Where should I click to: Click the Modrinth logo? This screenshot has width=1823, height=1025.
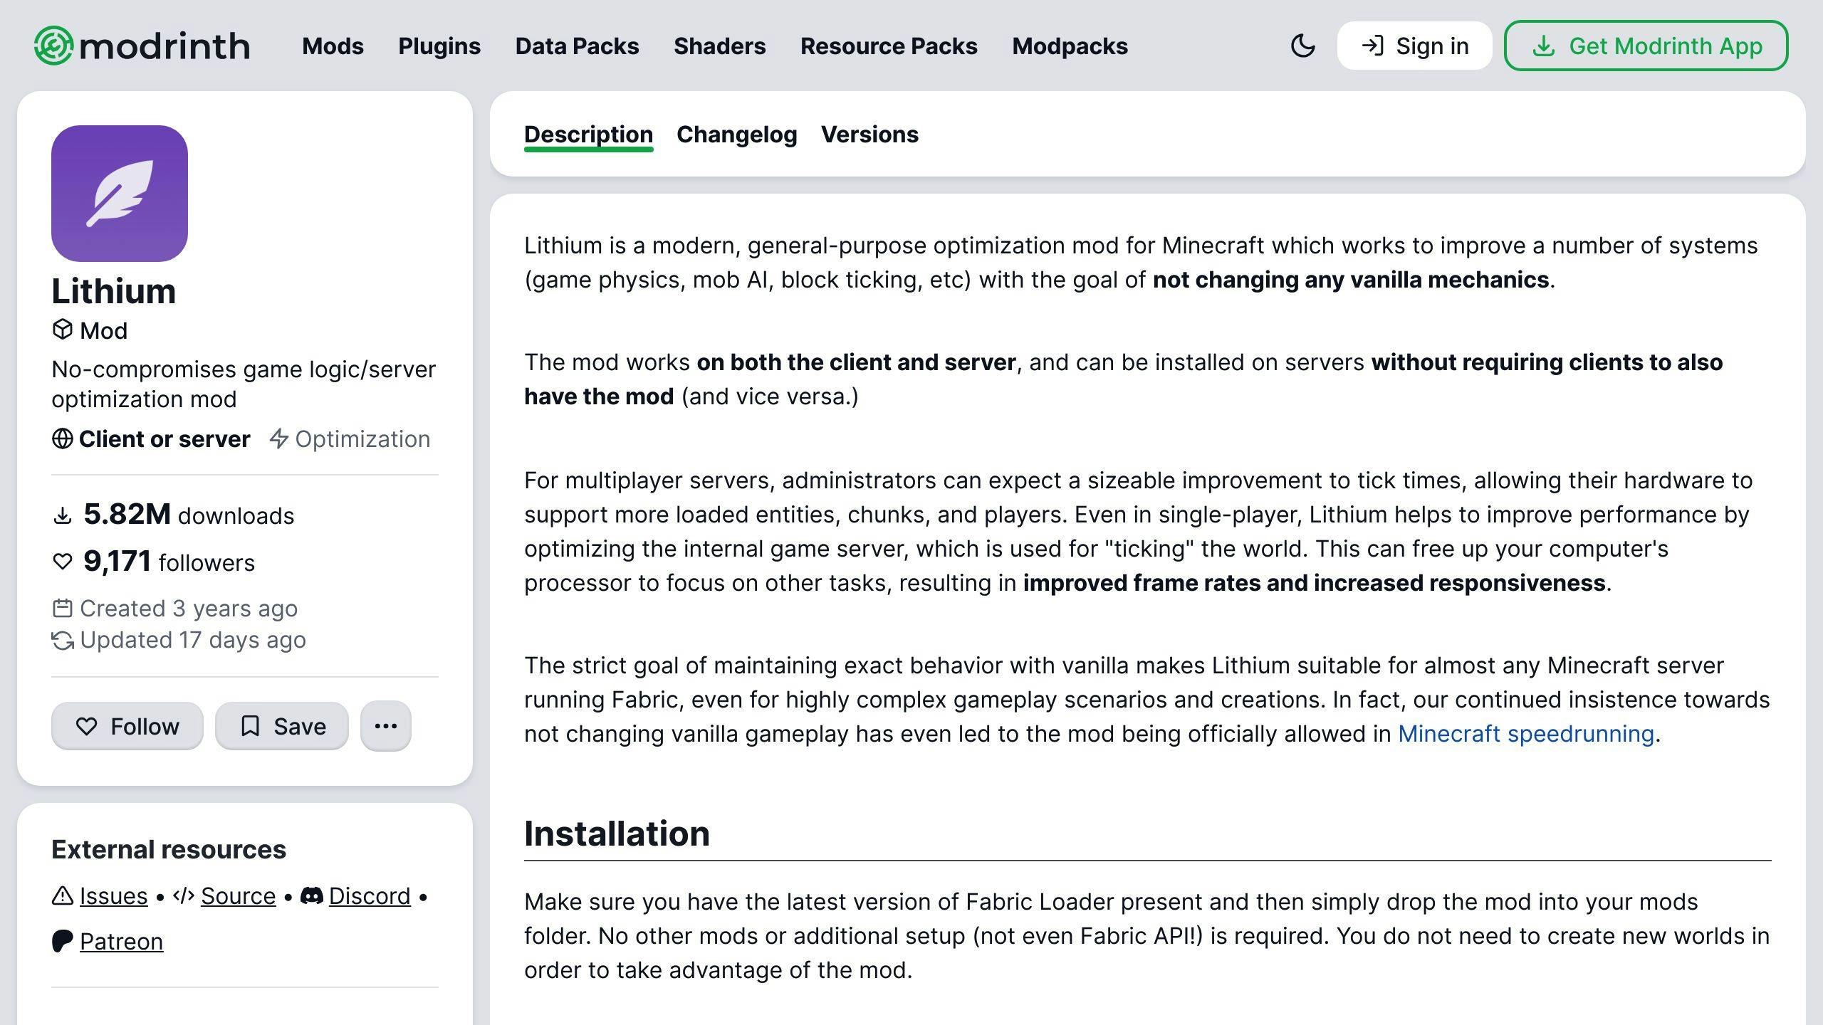pos(142,46)
